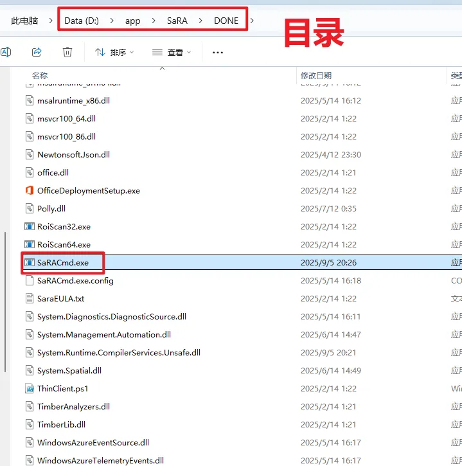The image size is (462, 466).
Task: Click 此电脑 in the address bar
Action: tap(24, 21)
